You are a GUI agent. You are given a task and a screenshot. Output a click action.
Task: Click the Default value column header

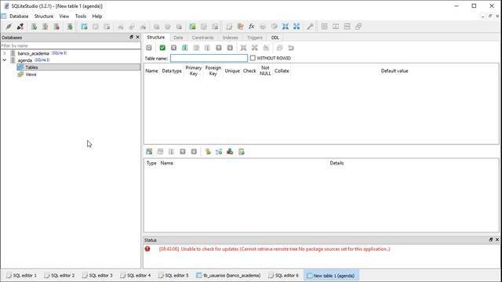(x=395, y=71)
